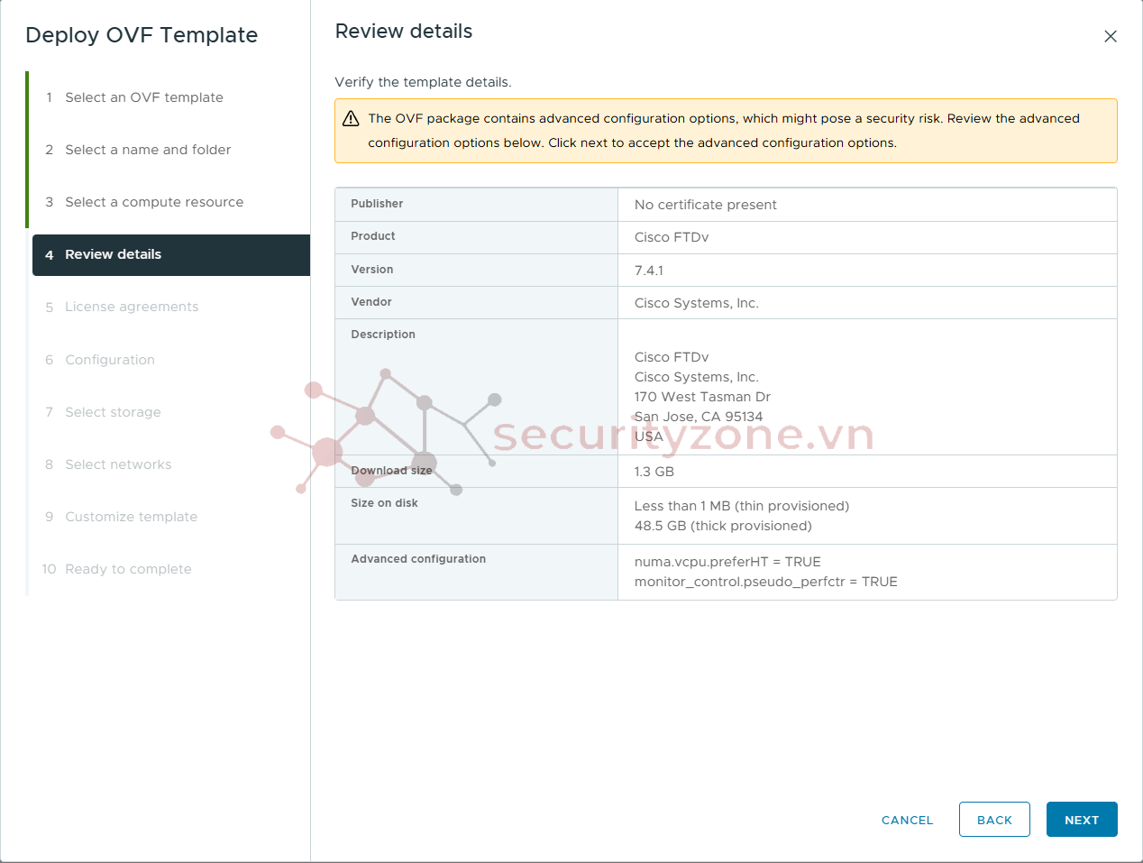Select the Cisco FTDv product value
The height and width of the screenshot is (863, 1143).
[x=672, y=237]
